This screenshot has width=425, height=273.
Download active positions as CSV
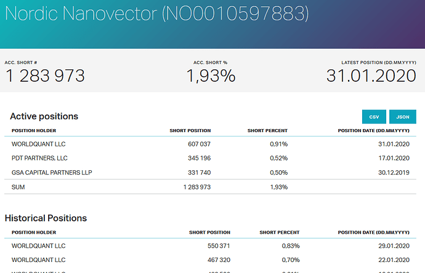[374, 117]
